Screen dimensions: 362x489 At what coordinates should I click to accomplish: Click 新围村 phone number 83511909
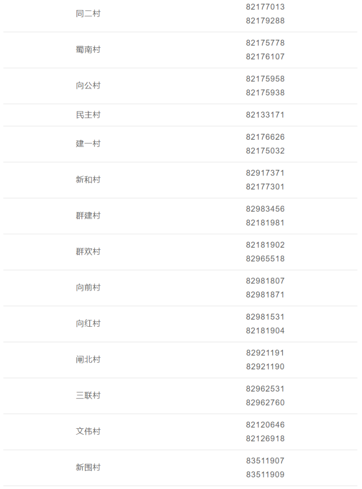pos(265,474)
